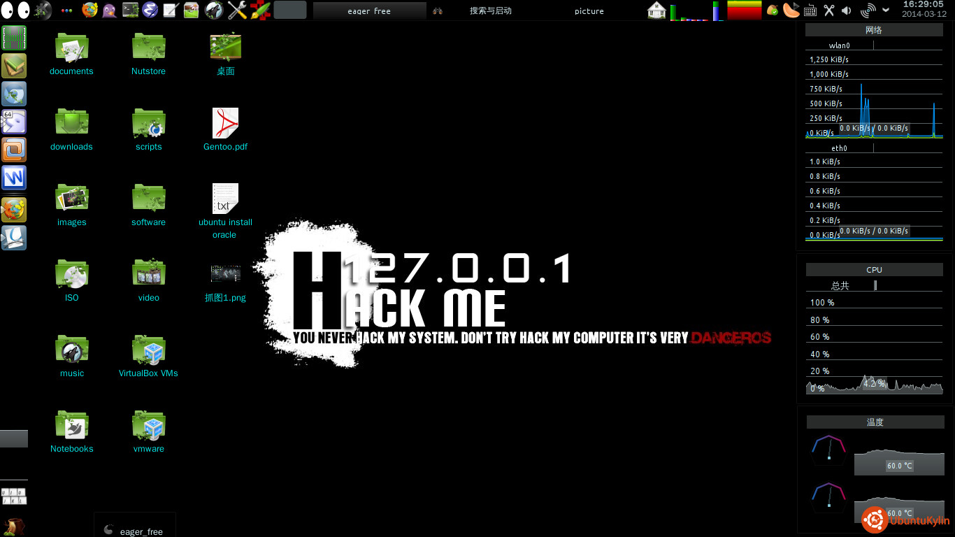Switch to the eager free taskbar entry
Viewport: 955px width, 537px height.
[369, 10]
